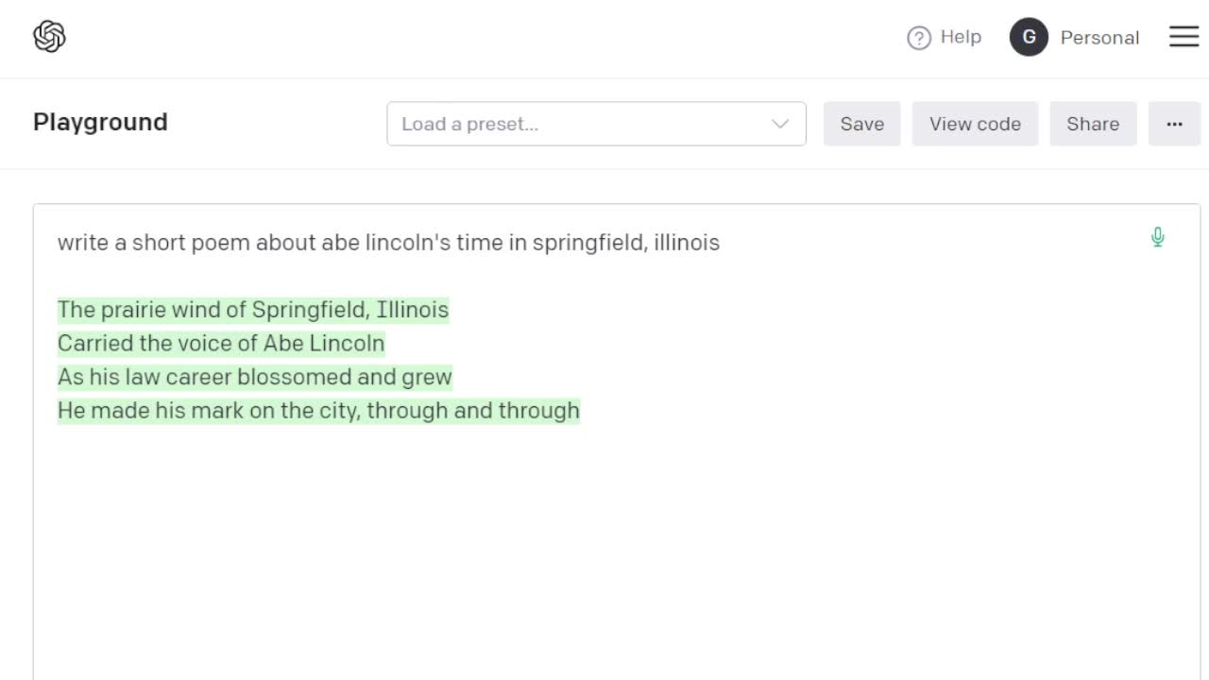Click the green microphone icon
This screenshot has height=680, width=1209.
(x=1157, y=237)
